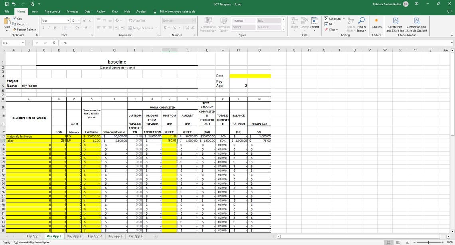Click the Undo arrow icon

pyautogui.click(x=14, y=4)
